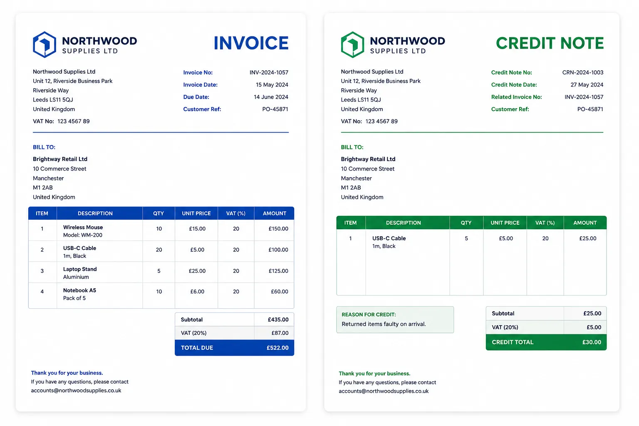Select customer ref PO-45871 on the credit note
Image resolution: width=639 pixels, height=426 pixels.
point(590,109)
